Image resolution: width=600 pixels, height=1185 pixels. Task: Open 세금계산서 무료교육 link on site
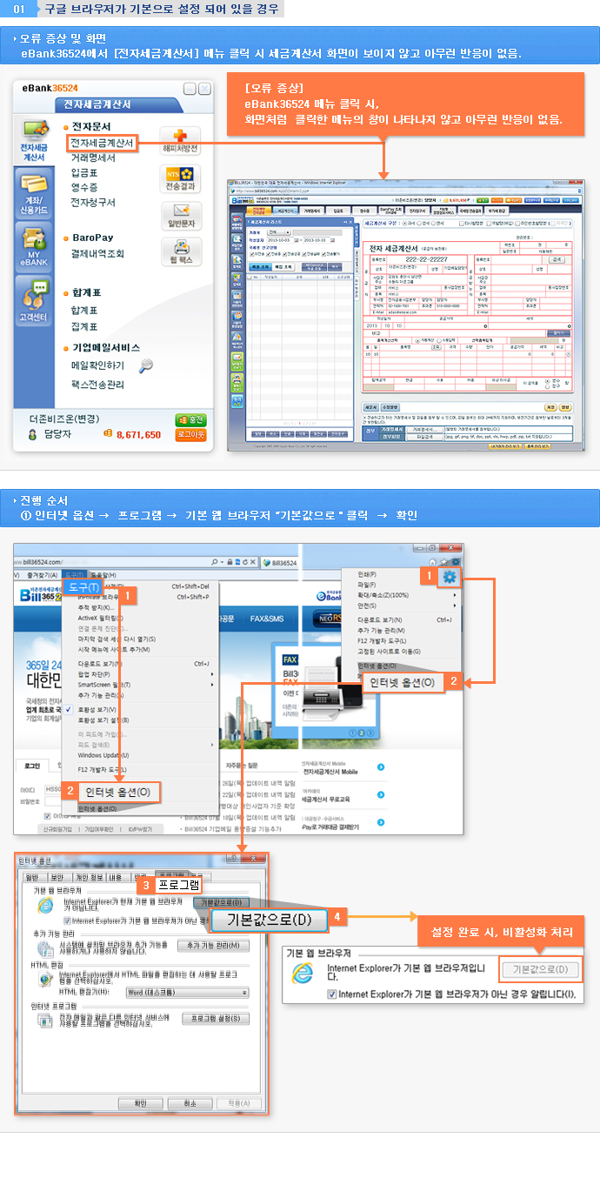point(327,798)
